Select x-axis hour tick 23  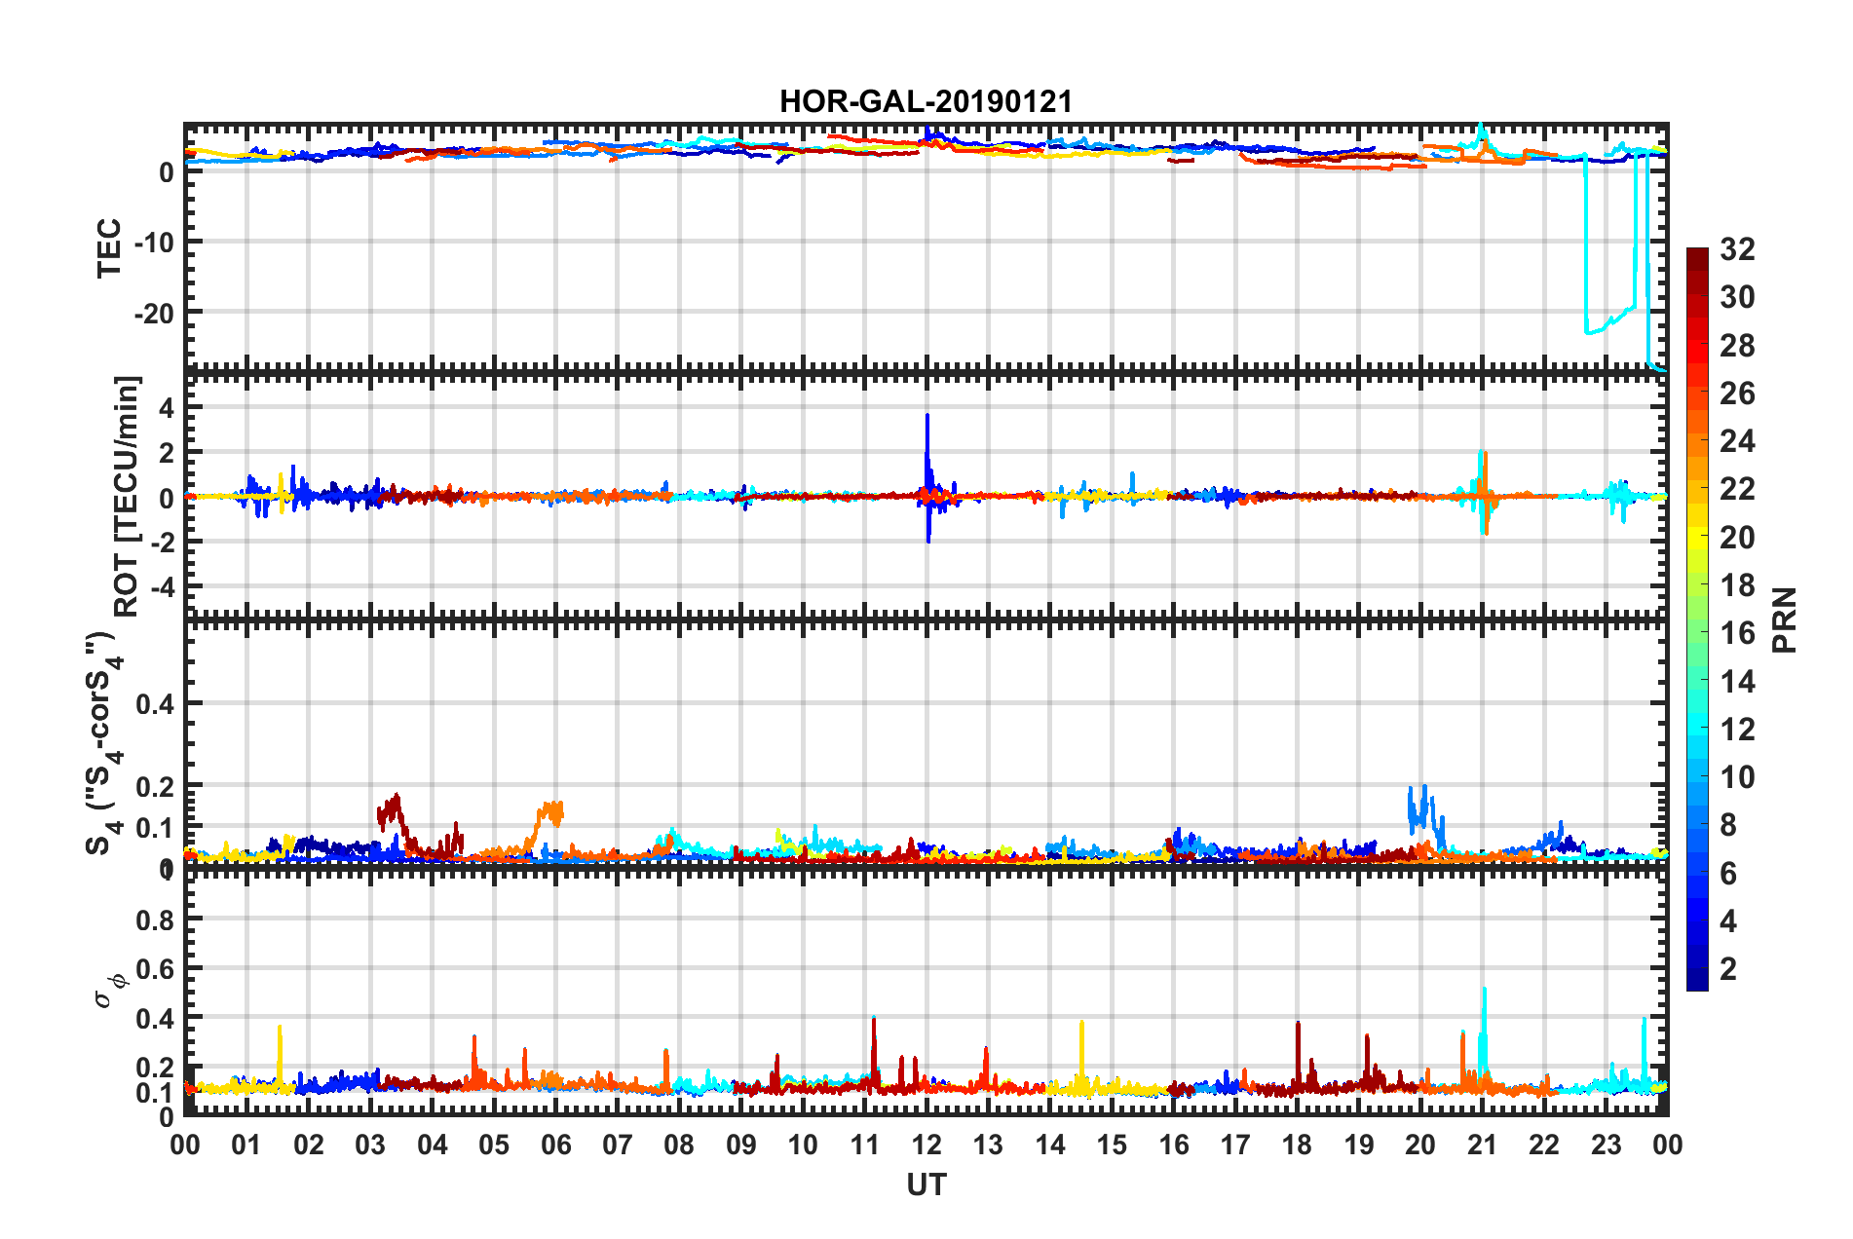[1607, 1145]
